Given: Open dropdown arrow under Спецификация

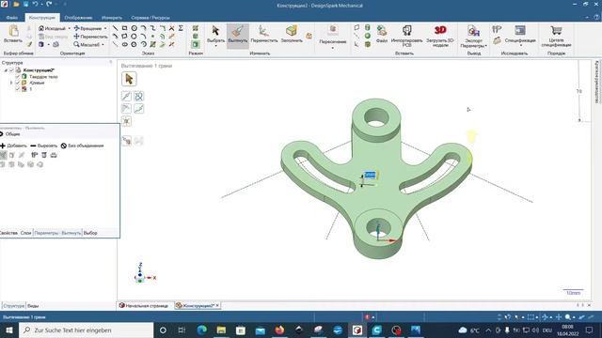Looking at the screenshot, I should pos(520,45).
